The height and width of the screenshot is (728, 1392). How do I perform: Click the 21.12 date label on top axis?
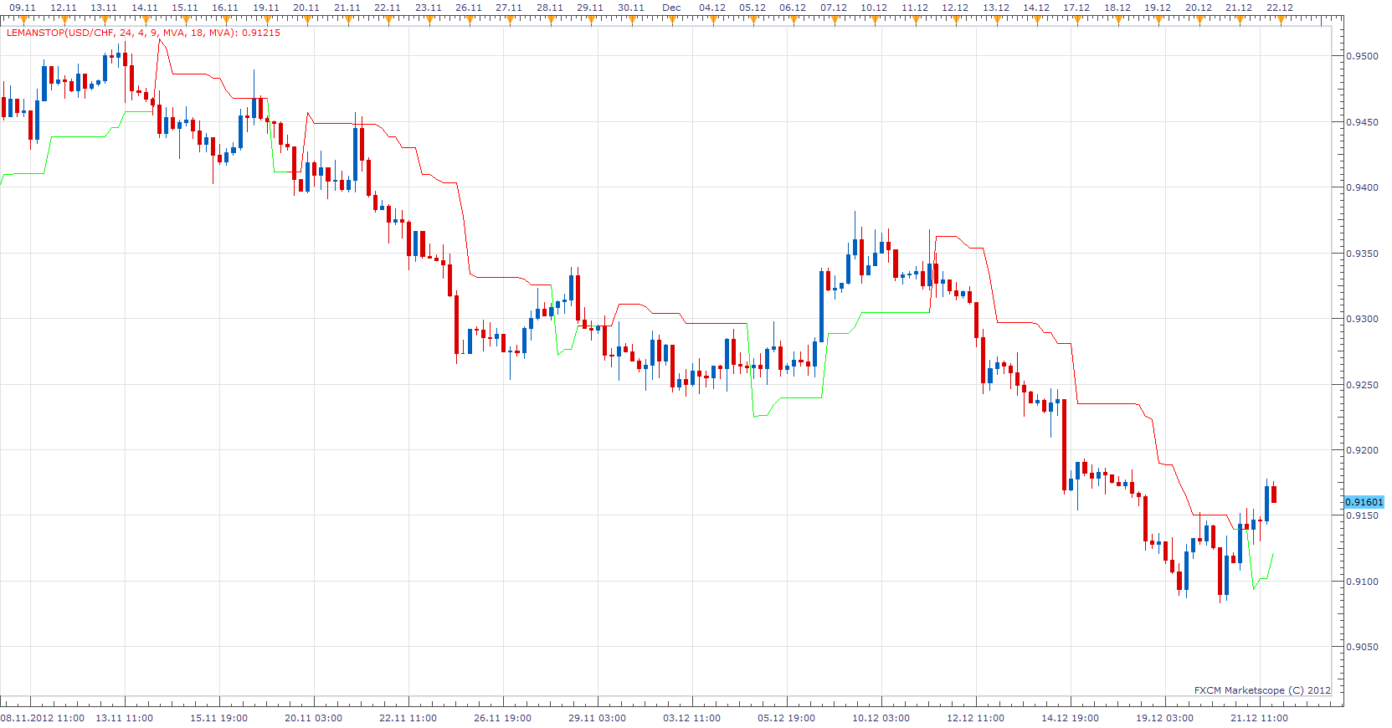(1239, 8)
